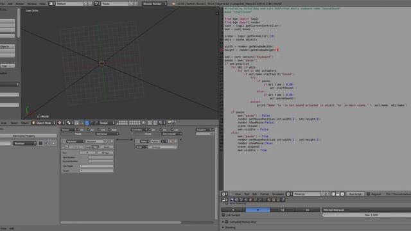Open the Window menu in top bar
411x231 pixels.
click(31, 4)
